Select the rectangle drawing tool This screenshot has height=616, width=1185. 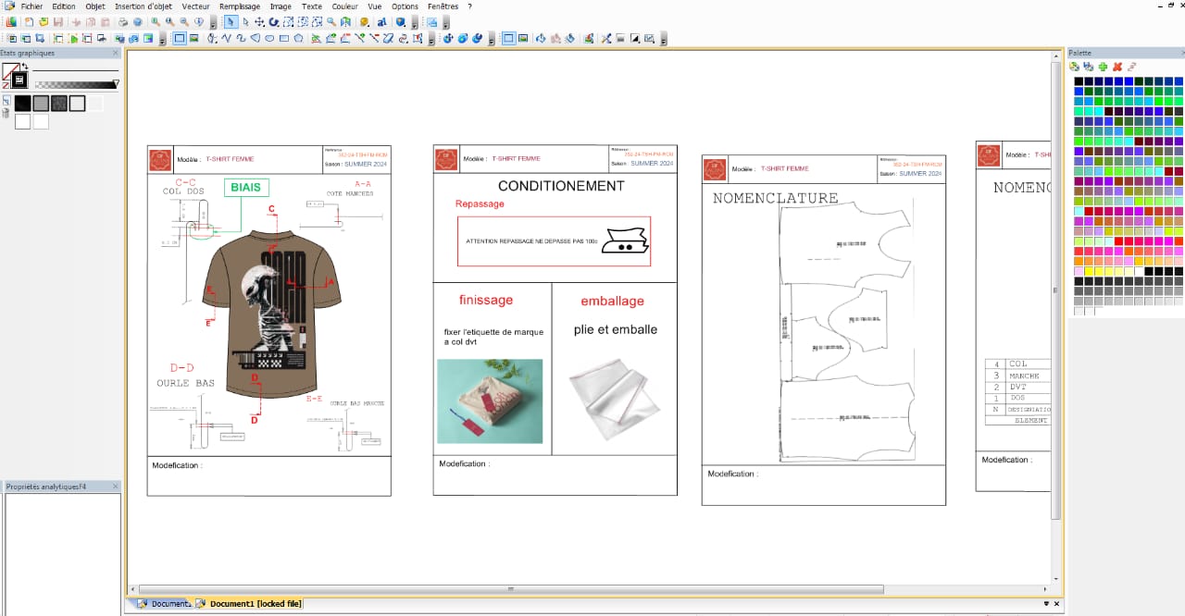(x=284, y=39)
